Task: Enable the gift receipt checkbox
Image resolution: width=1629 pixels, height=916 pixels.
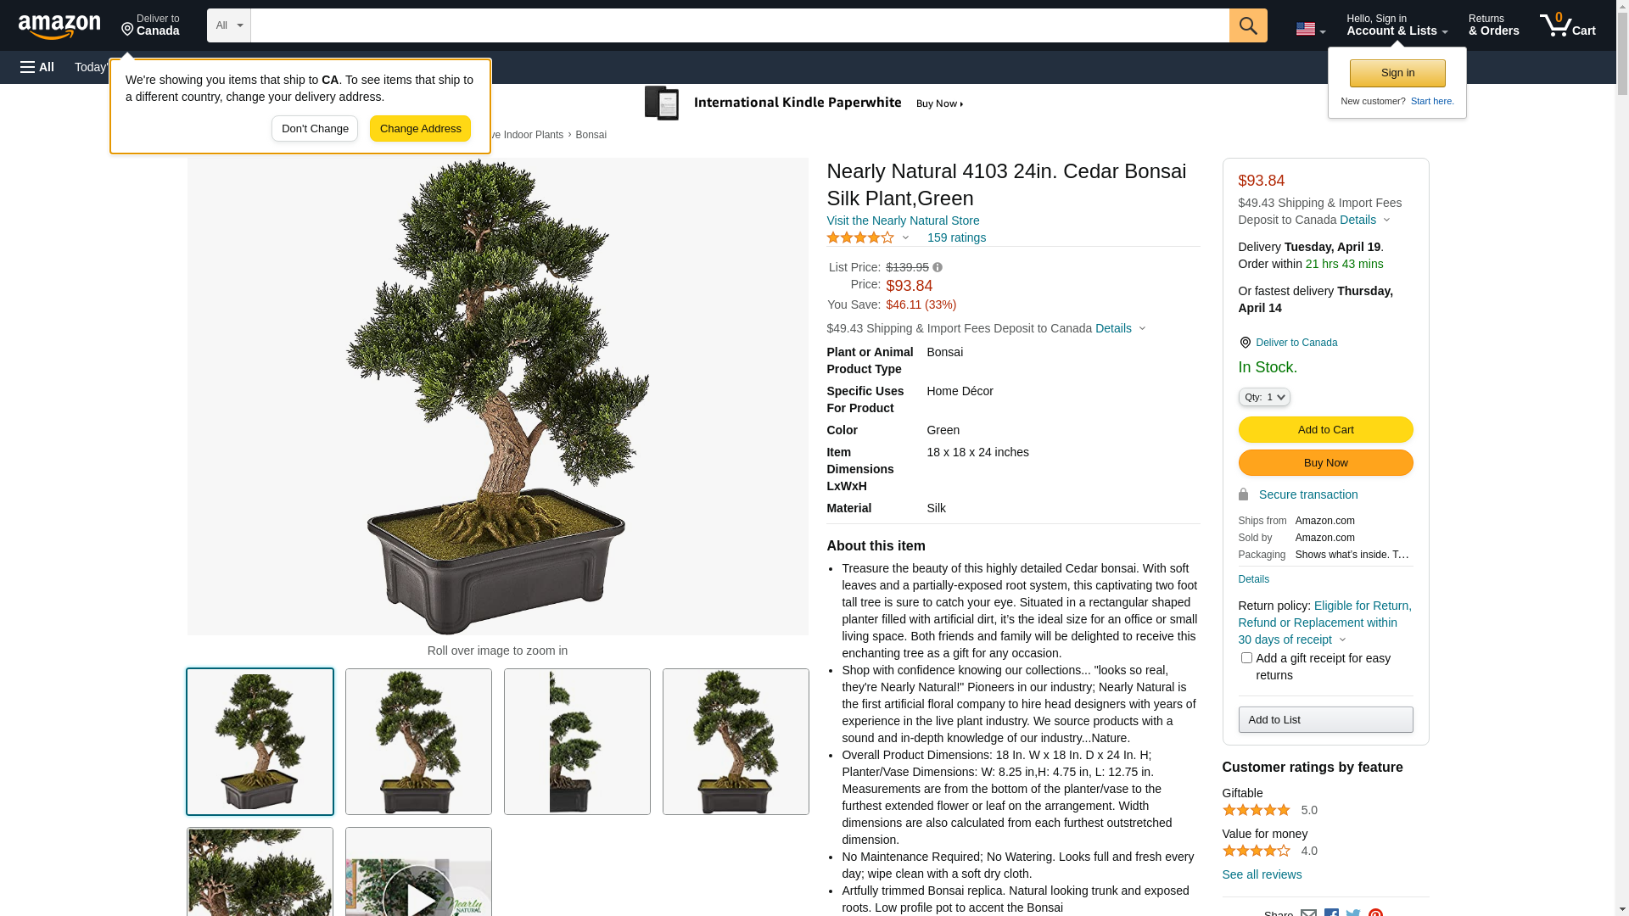Action: [x=1246, y=658]
